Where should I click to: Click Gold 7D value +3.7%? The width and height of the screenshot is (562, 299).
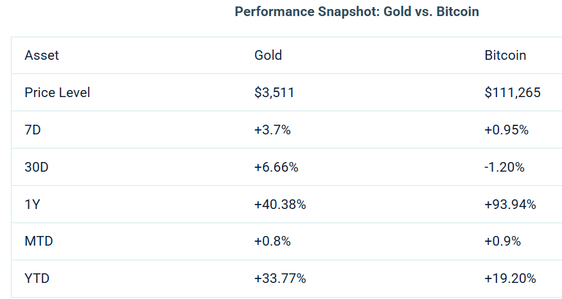pos(272,130)
